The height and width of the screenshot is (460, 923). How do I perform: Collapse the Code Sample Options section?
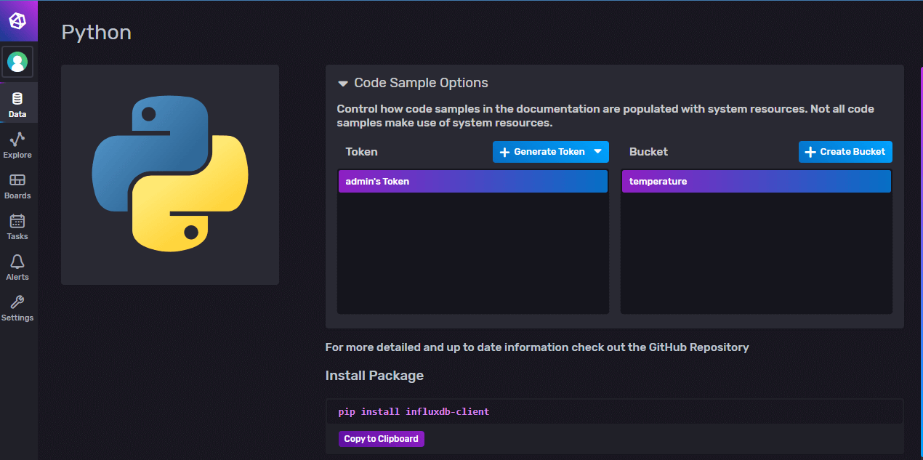[342, 84]
